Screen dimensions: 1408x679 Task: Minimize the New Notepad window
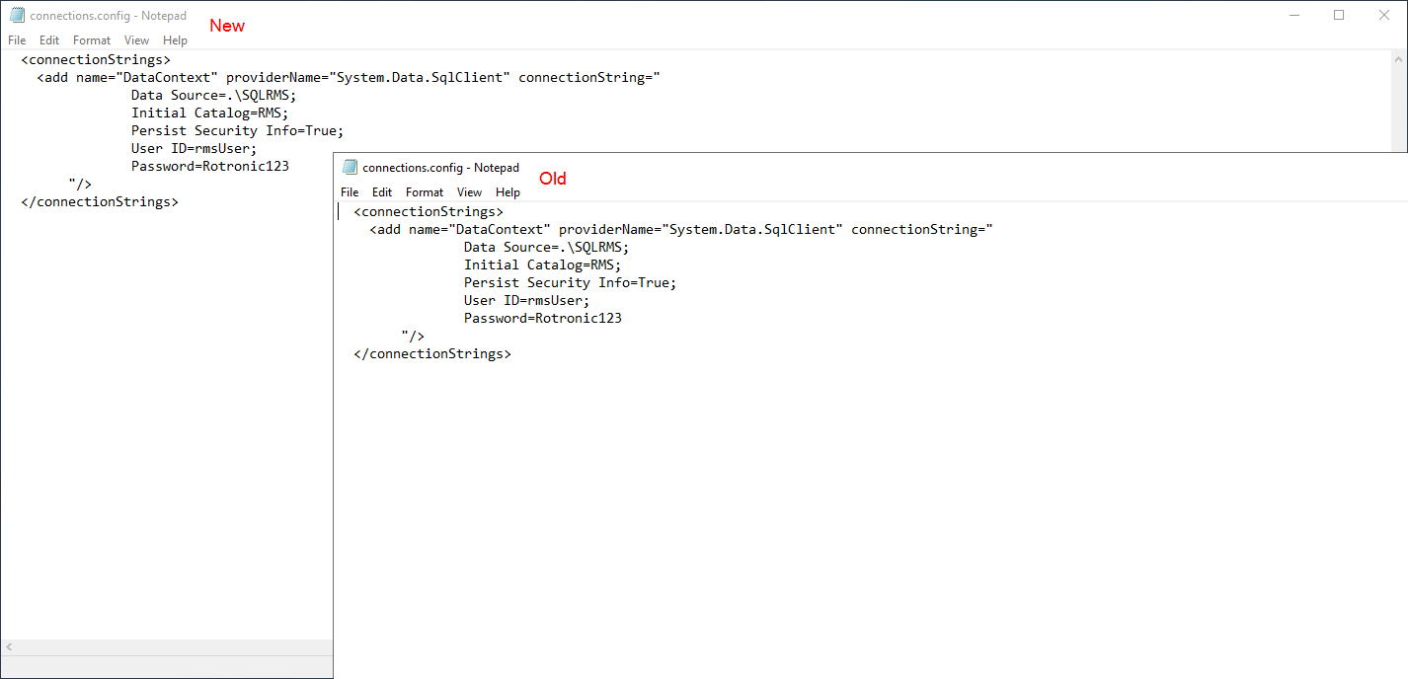pyautogui.click(x=1293, y=15)
